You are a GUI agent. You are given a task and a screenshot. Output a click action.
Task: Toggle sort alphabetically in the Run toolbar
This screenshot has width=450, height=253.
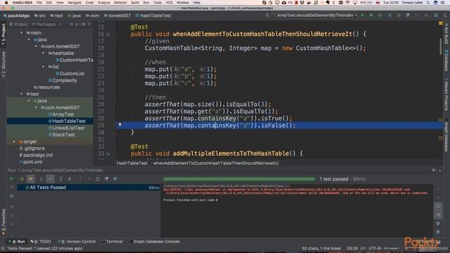point(41,179)
